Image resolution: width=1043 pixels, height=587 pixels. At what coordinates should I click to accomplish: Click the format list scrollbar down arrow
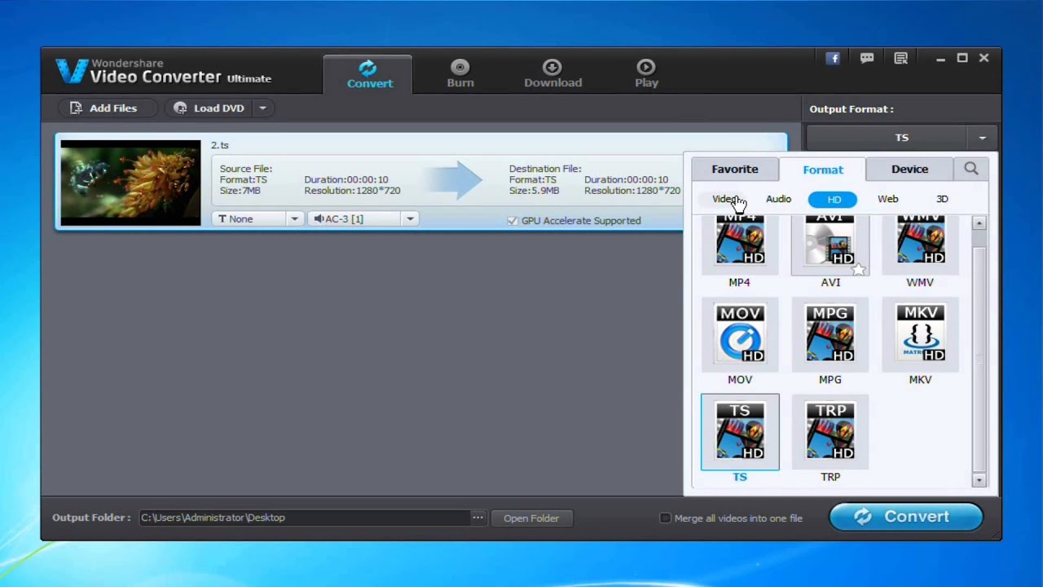(979, 480)
